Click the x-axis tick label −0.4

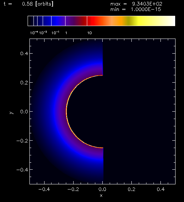[x=44, y=189]
